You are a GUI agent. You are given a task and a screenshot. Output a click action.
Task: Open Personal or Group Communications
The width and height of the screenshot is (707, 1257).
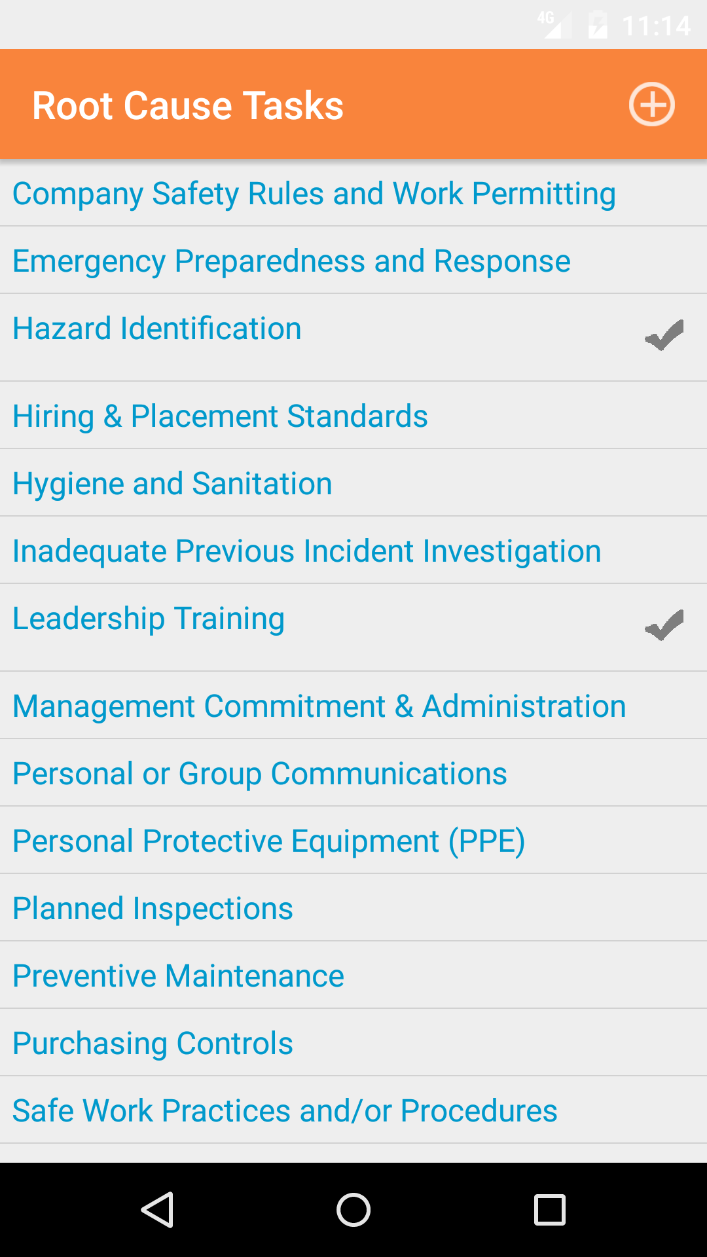click(x=260, y=774)
